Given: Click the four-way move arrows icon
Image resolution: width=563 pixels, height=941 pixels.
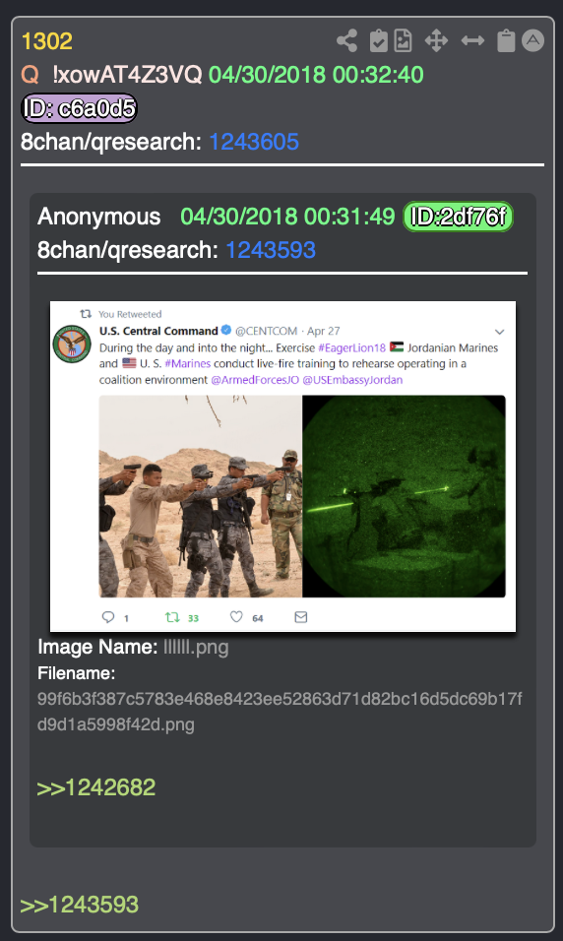Looking at the screenshot, I should (x=436, y=40).
